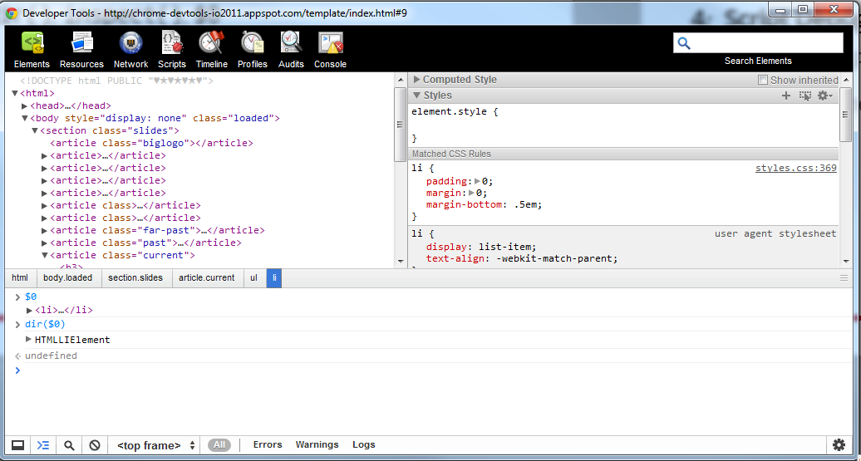The height and width of the screenshot is (461, 861).
Task: Clear the console log
Action: [x=95, y=445]
